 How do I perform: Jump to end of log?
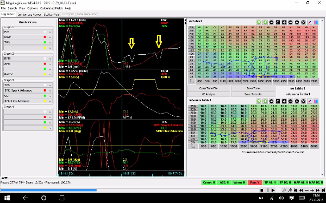click(323, 190)
